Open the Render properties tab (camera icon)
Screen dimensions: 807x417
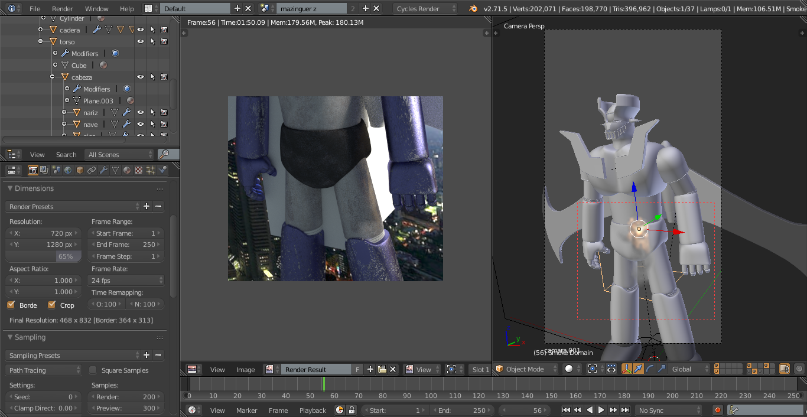pyautogui.click(x=33, y=170)
